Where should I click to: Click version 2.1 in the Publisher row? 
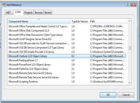[73, 69]
